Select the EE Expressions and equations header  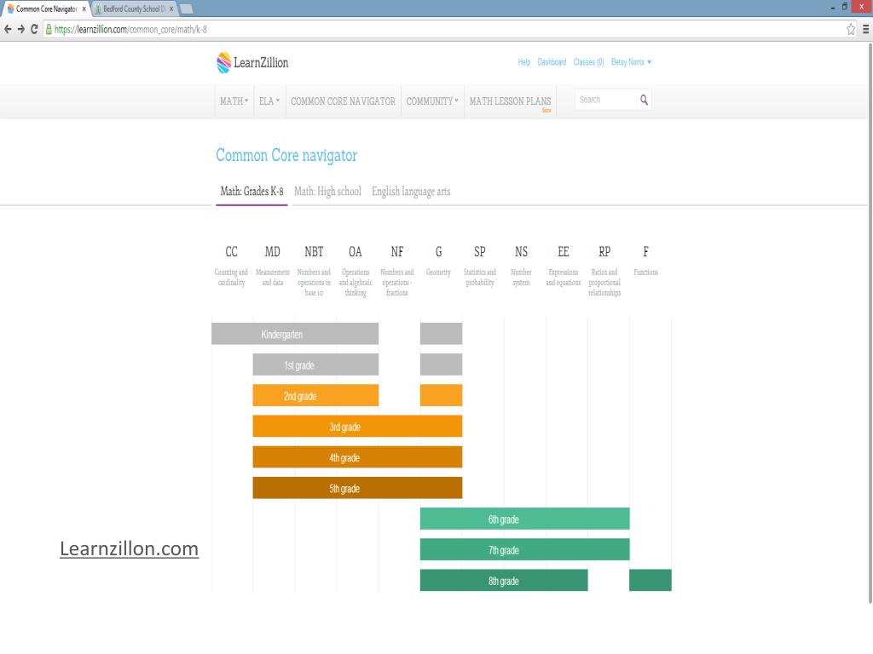tap(563, 266)
